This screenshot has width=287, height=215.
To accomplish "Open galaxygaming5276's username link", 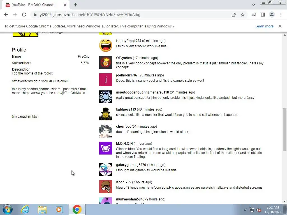I will pos(131,165).
